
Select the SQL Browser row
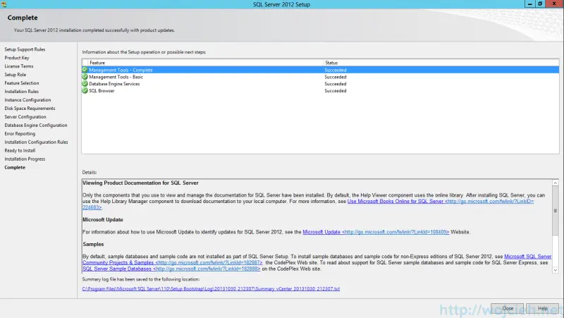[x=320, y=90]
